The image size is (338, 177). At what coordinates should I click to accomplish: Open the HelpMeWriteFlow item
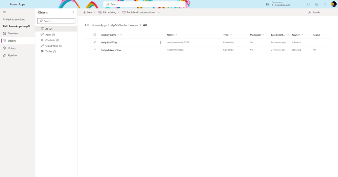pyautogui.click(x=111, y=50)
